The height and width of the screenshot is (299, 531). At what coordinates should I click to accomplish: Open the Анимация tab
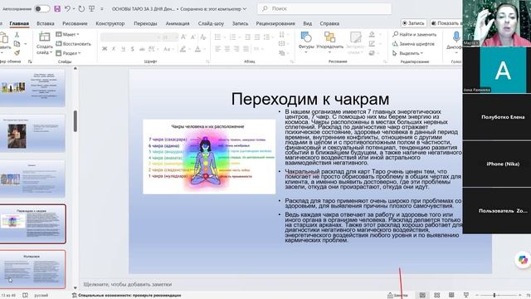tap(178, 23)
